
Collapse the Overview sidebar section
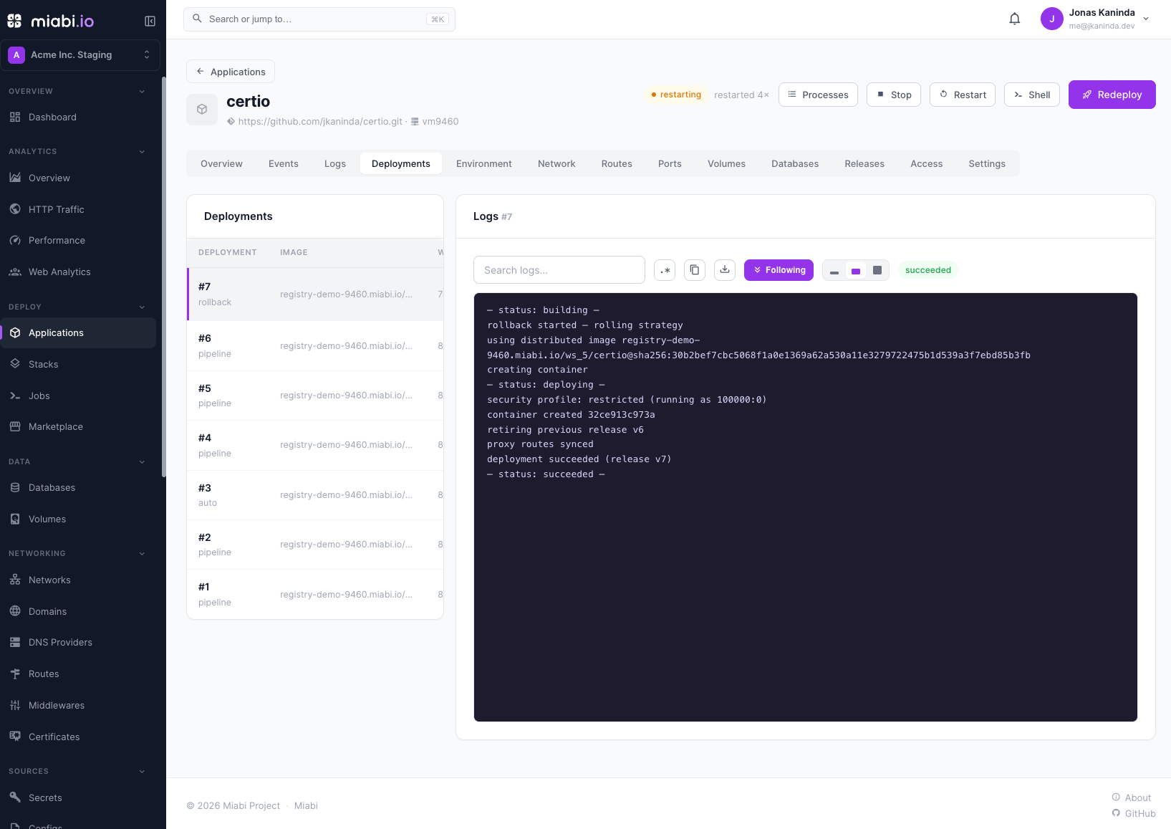(142, 92)
